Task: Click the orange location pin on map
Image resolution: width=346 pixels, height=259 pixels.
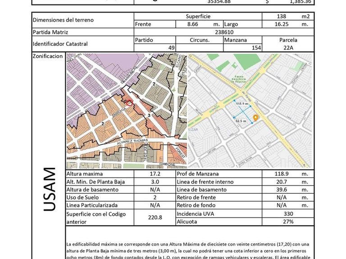Action: [255, 118]
